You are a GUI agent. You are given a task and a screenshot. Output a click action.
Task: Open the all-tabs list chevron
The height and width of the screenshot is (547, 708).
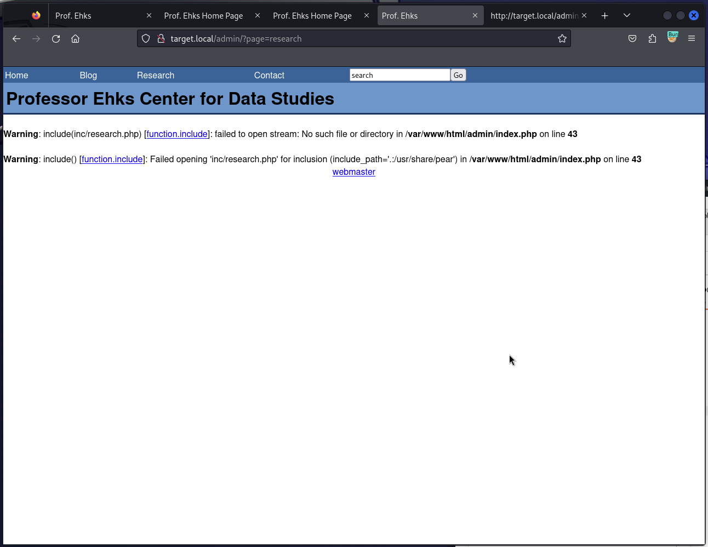(x=627, y=15)
